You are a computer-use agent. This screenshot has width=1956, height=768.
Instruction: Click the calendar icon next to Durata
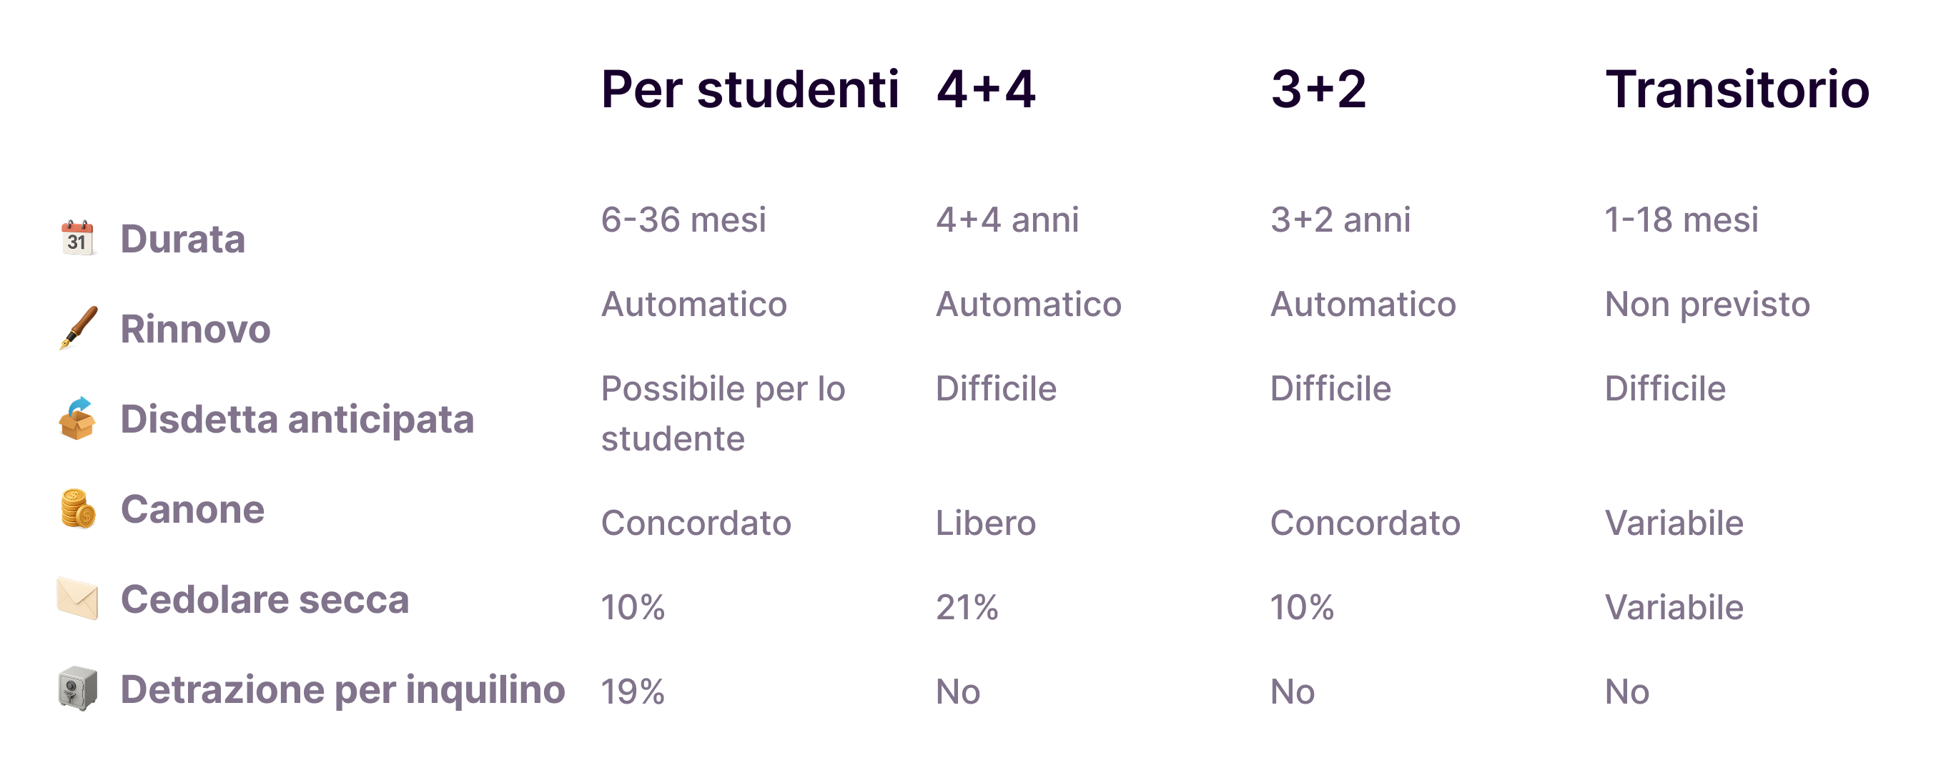[x=77, y=239]
